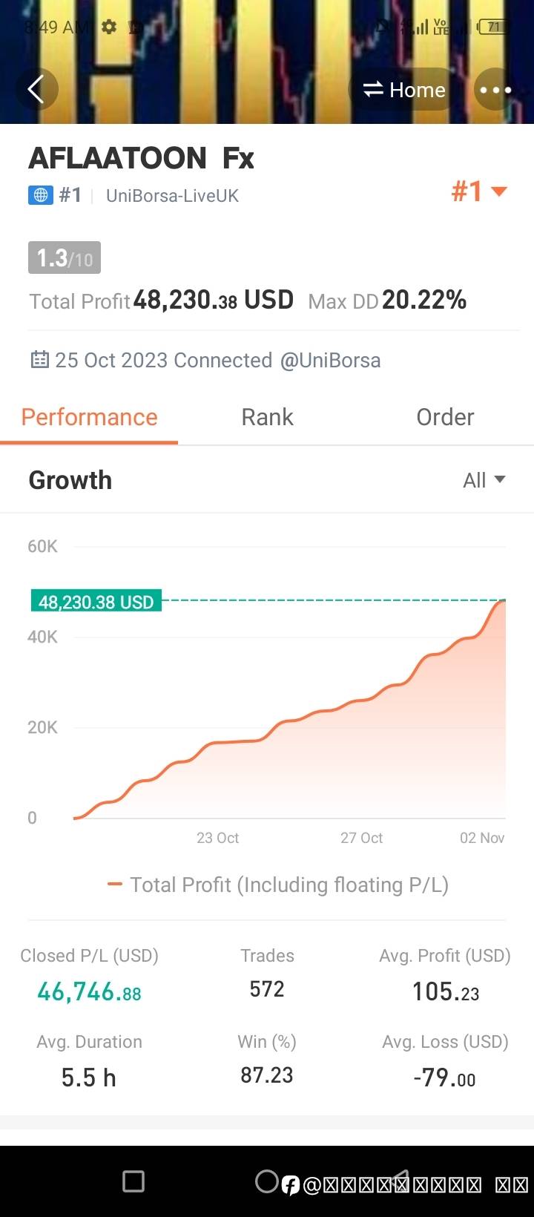This screenshot has height=1217, width=534.
Task: Open the @UniBorsa broker link
Action: point(330,360)
